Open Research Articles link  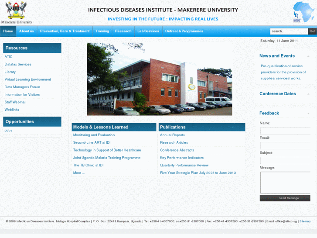(x=174, y=143)
